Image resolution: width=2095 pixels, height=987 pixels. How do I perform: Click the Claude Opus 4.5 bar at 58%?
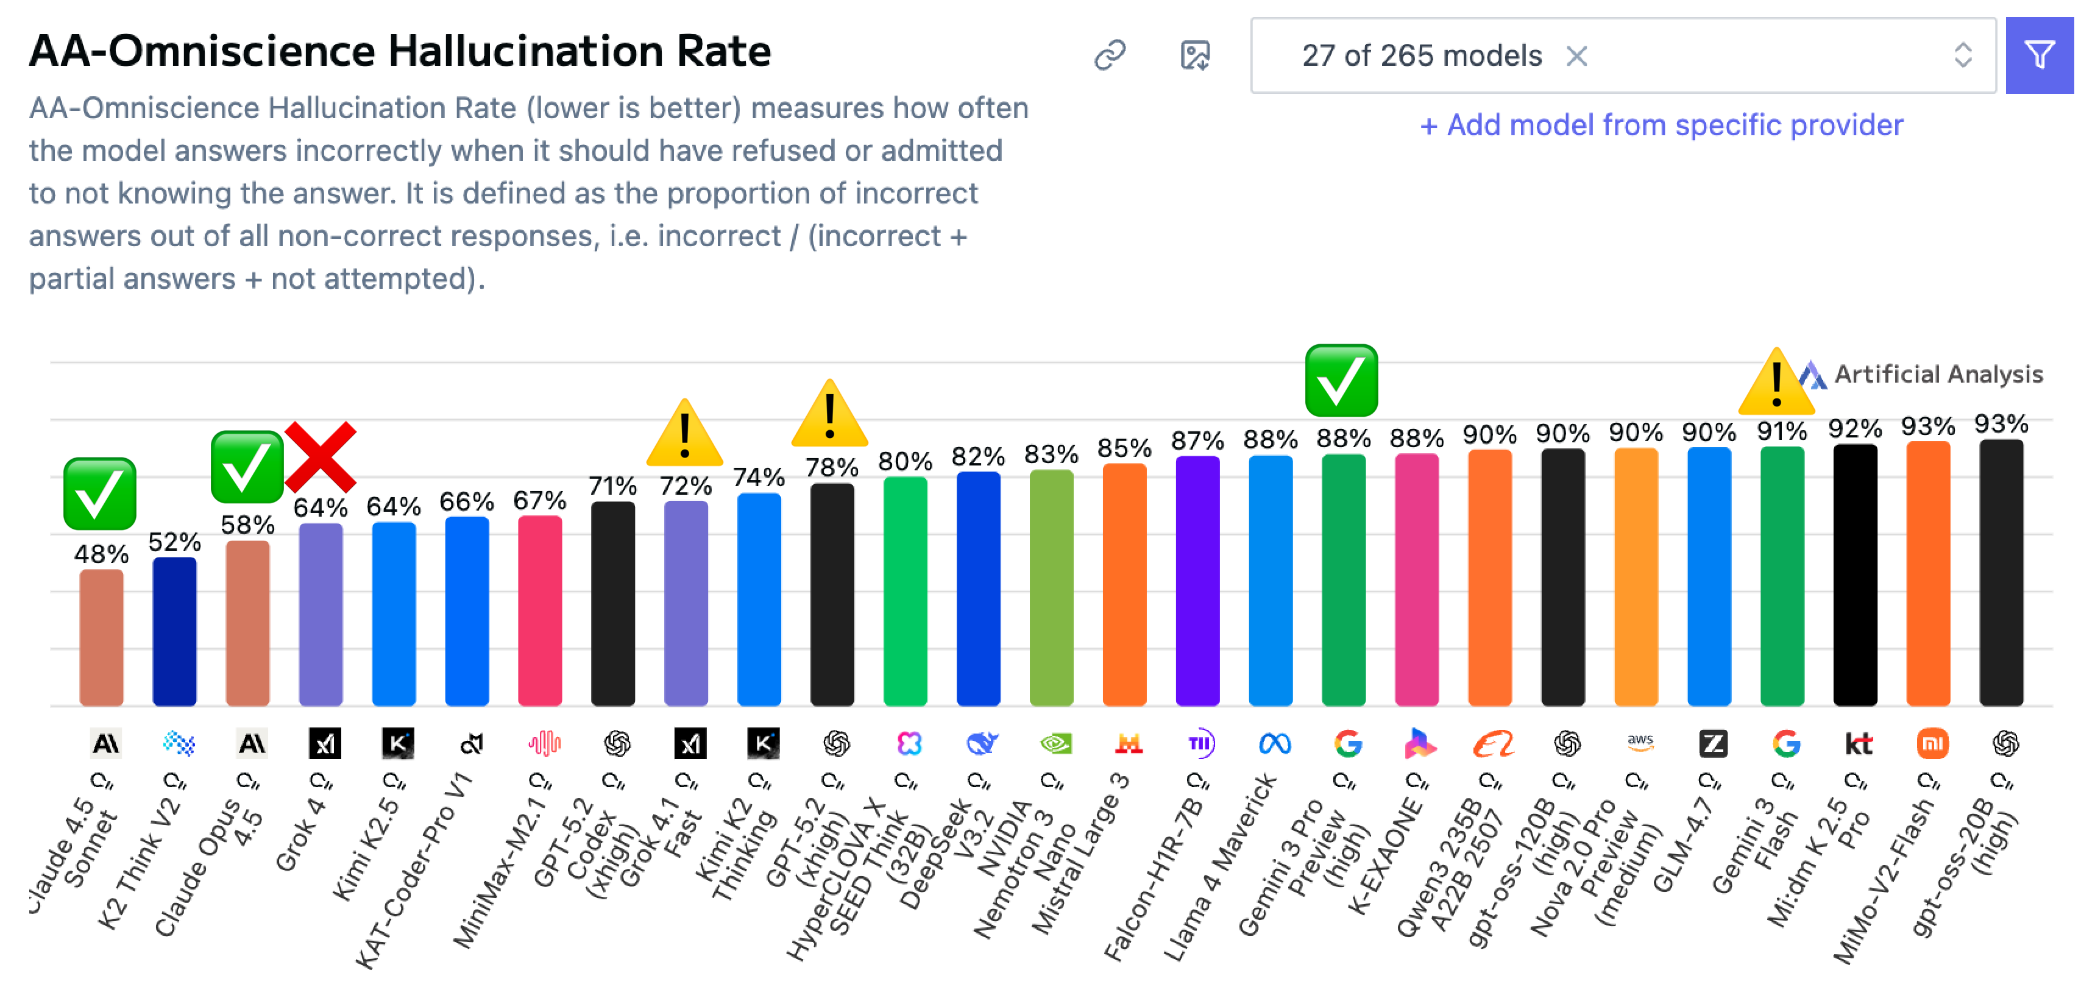coord(247,623)
